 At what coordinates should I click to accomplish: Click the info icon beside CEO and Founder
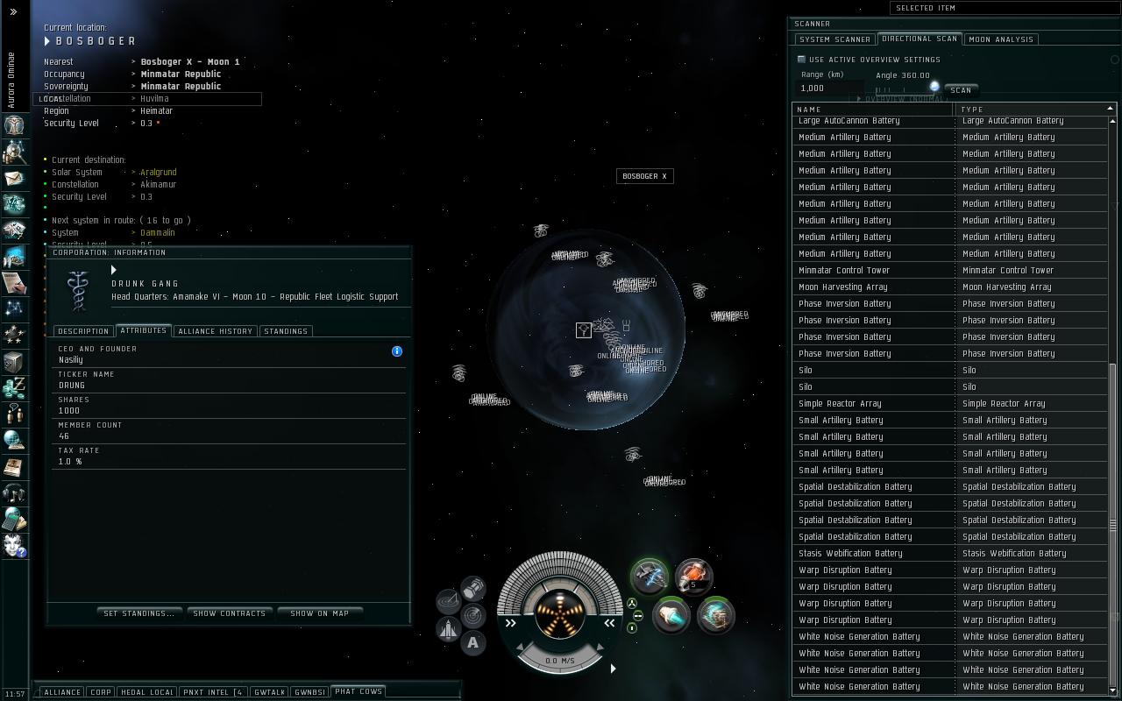pos(397,351)
